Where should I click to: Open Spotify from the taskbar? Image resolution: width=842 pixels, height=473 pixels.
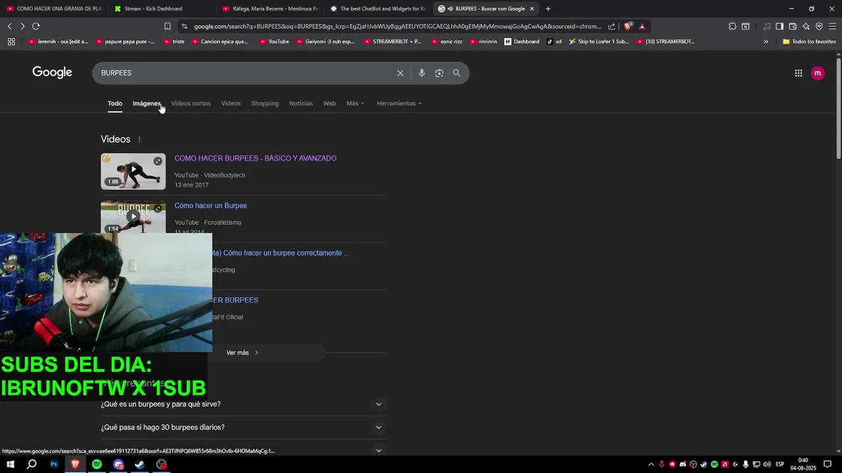click(97, 464)
